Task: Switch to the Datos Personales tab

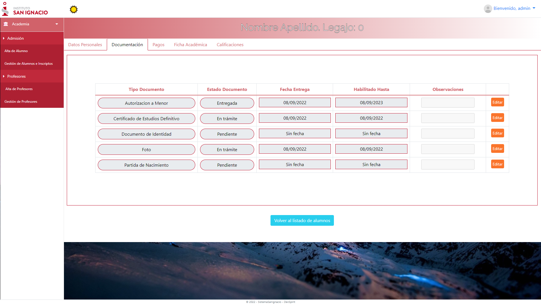Action: click(85, 44)
